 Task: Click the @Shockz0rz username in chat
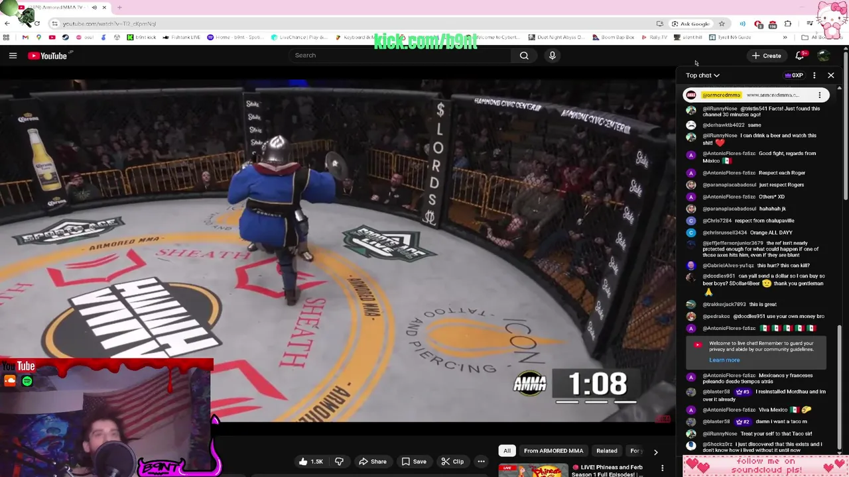[718, 445]
